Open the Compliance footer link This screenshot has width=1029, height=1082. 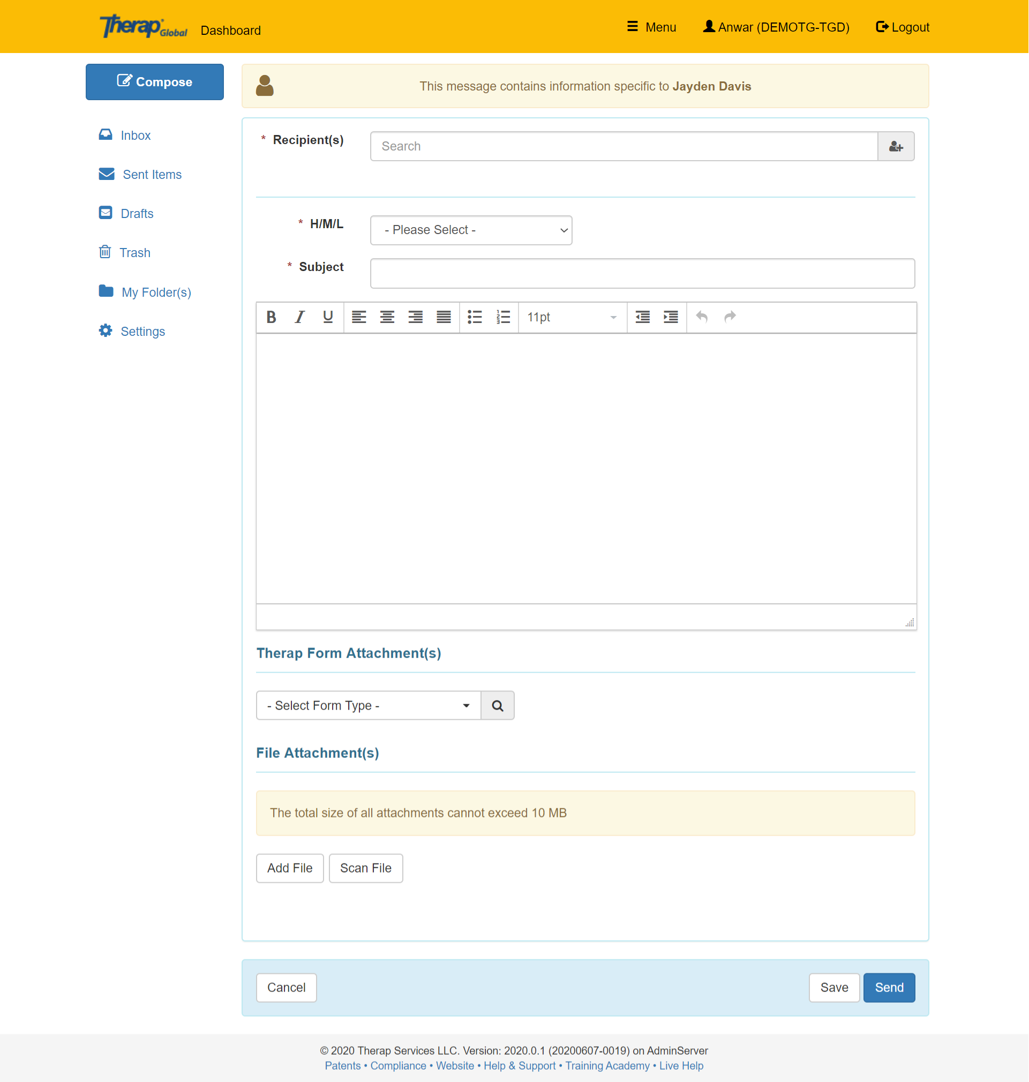[x=398, y=1065]
